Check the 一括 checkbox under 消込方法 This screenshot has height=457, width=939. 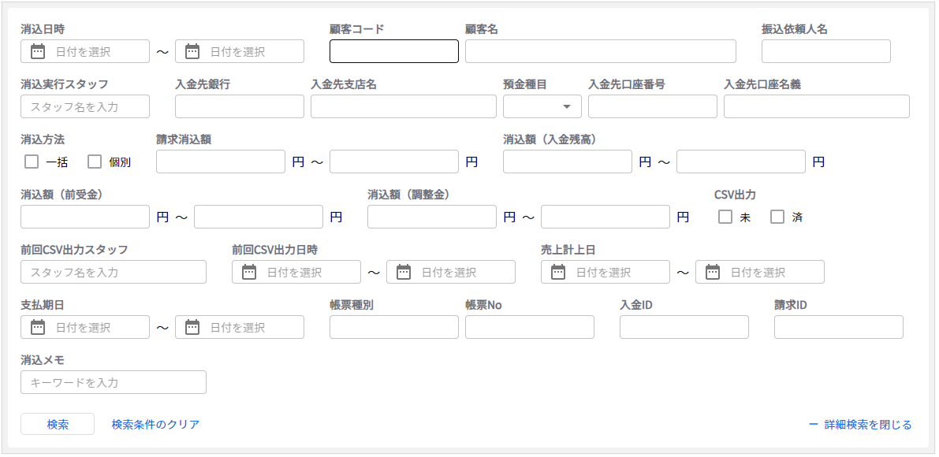coord(32,162)
